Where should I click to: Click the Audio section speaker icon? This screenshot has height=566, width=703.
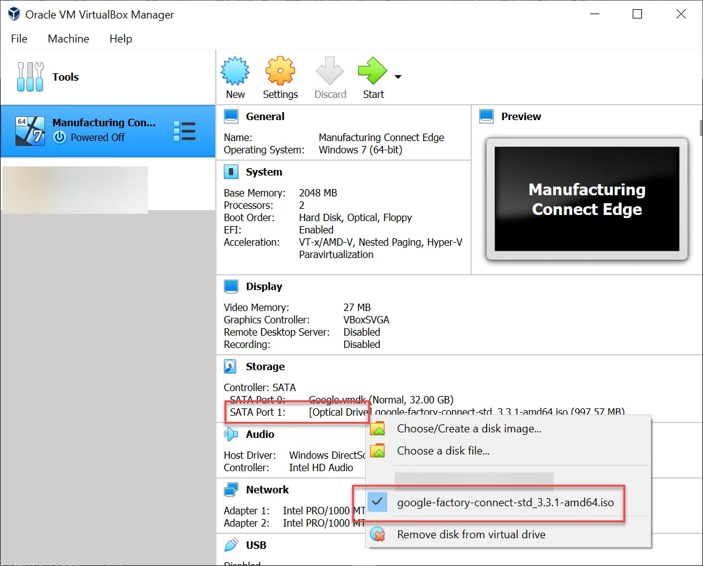[x=231, y=434]
